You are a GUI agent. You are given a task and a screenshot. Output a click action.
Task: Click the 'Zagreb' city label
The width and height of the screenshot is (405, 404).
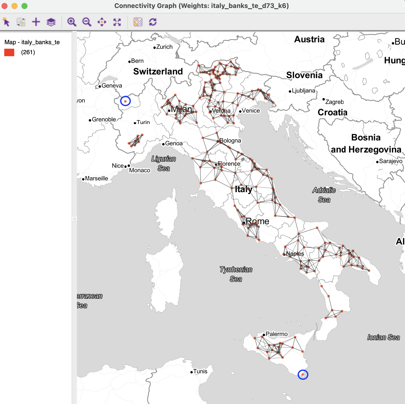(335, 102)
